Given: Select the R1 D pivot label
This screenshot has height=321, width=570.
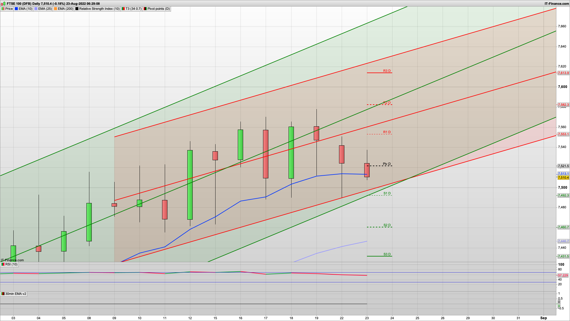Looking at the screenshot, I should pyautogui.click(x=387, y=132).
